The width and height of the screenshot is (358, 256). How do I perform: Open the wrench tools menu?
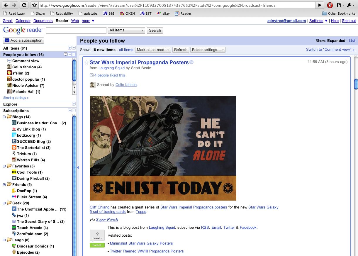350,5
